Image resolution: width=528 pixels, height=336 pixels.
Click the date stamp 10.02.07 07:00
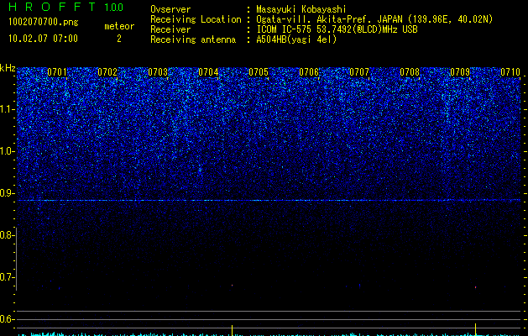[x=43, y=39]
